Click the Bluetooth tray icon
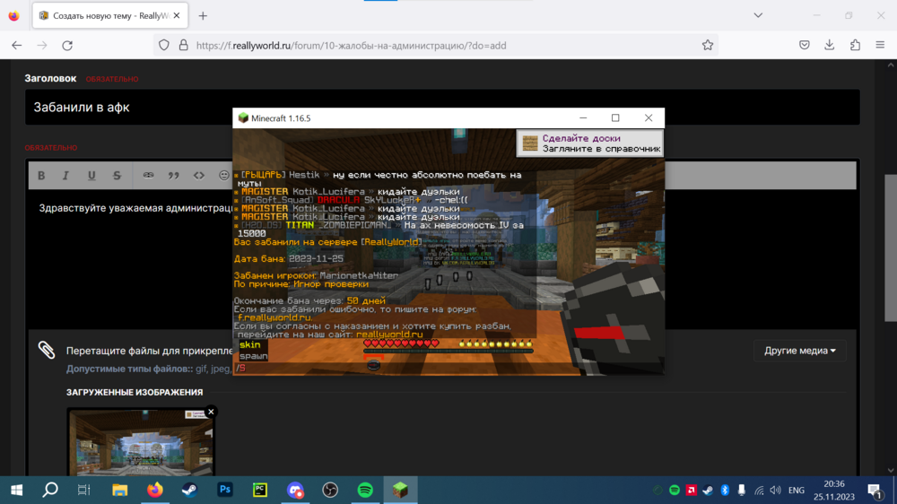The height and width of the screenshot is (504, 897). (x=725, y=491)
